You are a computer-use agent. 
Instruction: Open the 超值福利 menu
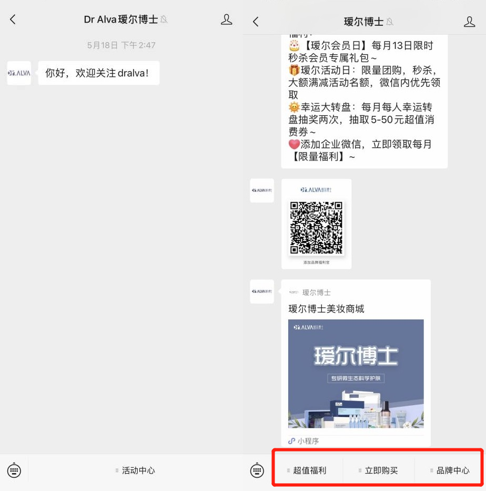[307, 470]
